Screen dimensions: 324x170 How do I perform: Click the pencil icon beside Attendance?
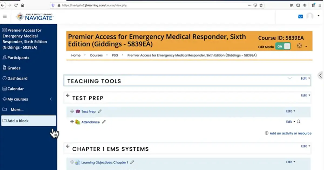(104, 122)
